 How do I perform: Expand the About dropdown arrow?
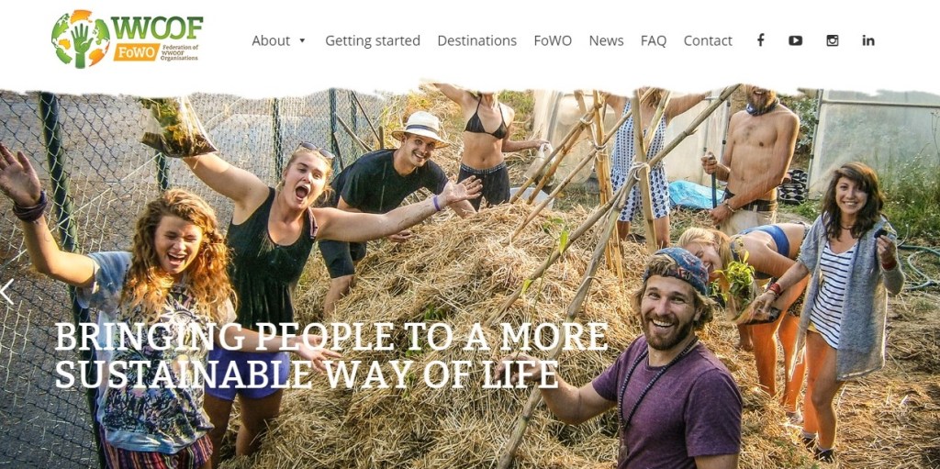coord(302,40)
